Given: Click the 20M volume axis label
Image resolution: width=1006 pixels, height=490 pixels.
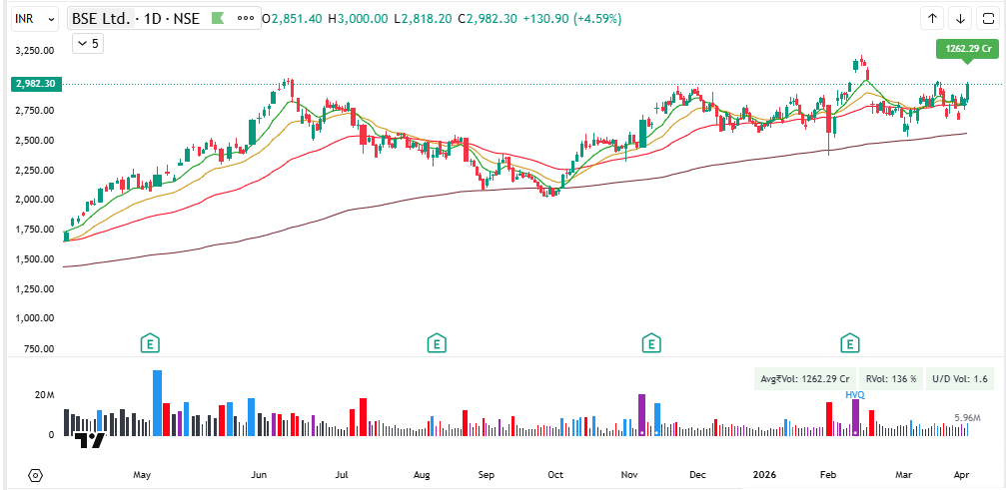Looking at the screenshot, I should tap(45, 395).
